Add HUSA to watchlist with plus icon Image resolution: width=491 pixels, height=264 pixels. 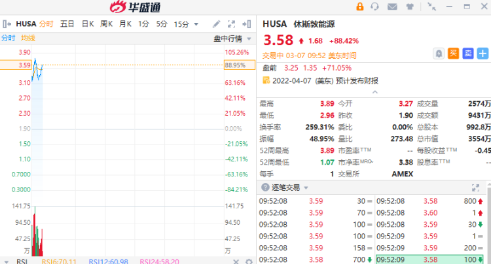(482, 54)
